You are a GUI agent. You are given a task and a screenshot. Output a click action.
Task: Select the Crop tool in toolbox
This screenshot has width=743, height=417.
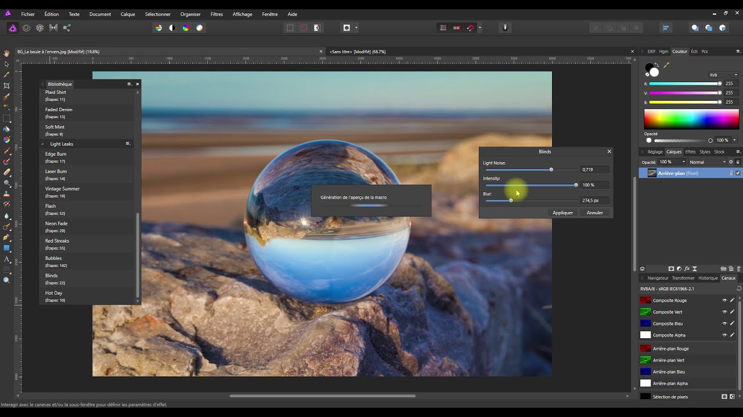pyautogui.click(x=7, y=86)
